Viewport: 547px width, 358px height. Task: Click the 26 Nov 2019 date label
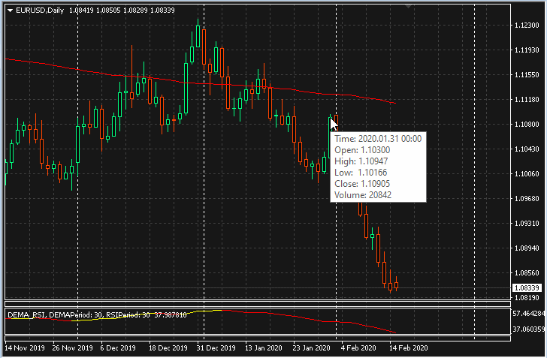tap(73, 348)
